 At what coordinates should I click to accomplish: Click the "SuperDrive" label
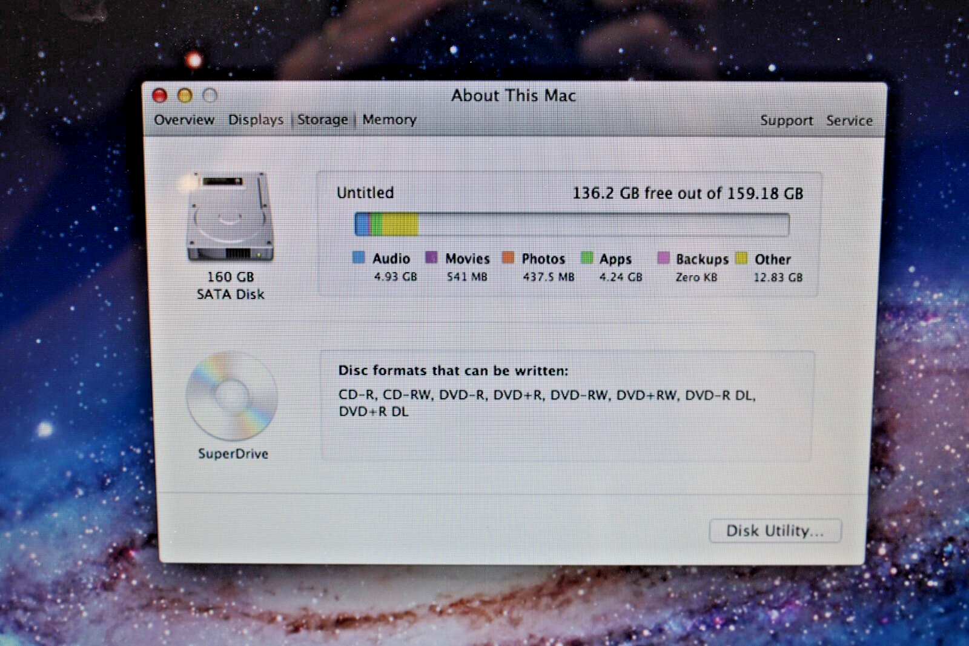point(233,453)
